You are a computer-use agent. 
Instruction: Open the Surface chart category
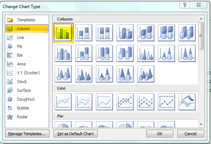(27, 90)
